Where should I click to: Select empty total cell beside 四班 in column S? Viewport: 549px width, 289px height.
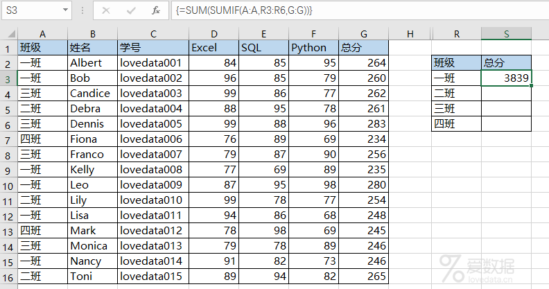pyautogui.click(x=506, y=124)
